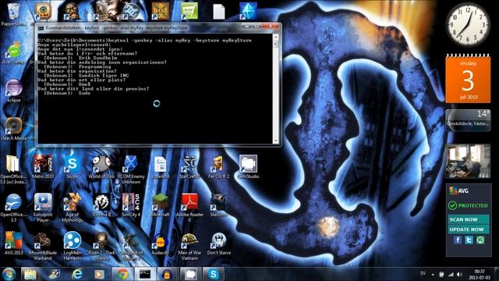Viewport: 499px width, 281px height.
Task: Launch Age of Mythology desktop icon
Action: click(x=73, y=208)
